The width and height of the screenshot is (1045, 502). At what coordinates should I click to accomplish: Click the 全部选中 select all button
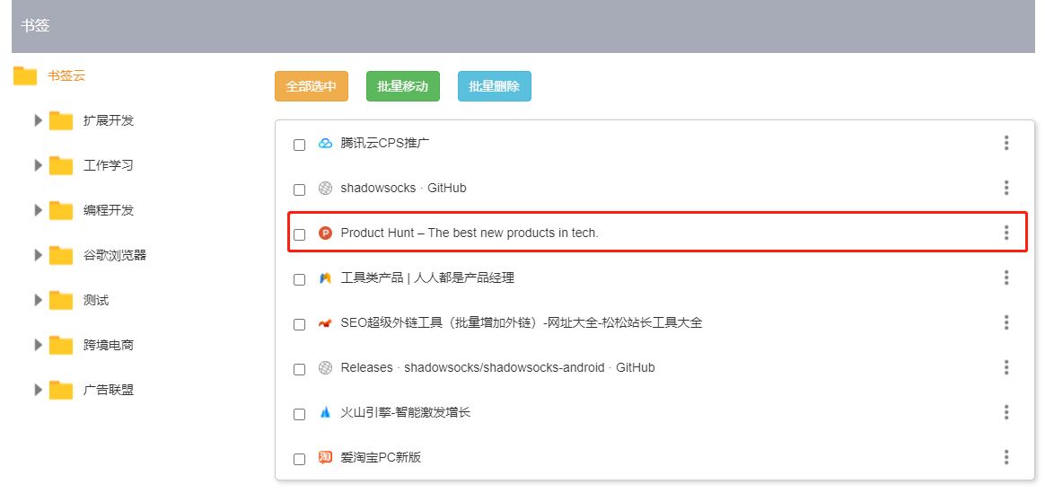click(x=312, y=86)
